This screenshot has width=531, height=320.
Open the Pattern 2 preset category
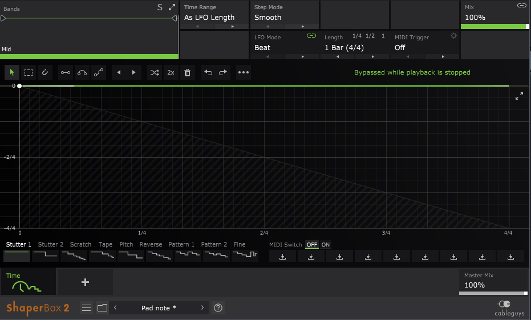point(214,244)
